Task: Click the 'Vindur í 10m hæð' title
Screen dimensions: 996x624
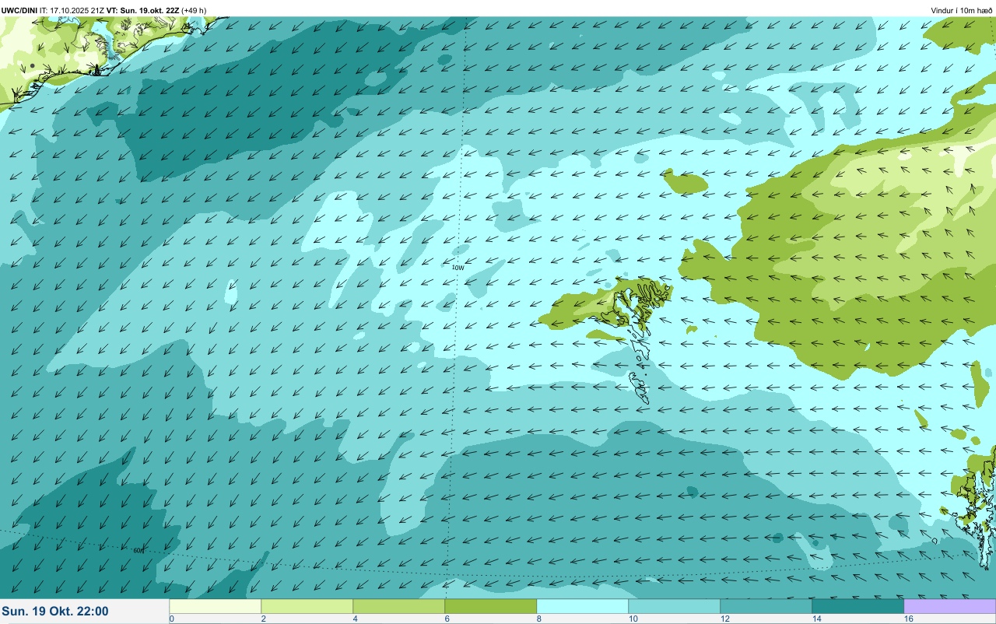Action: [962, 10]
